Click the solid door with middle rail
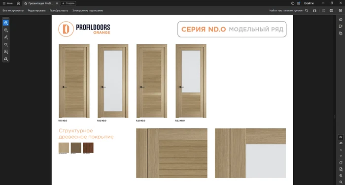345x185 pixels. [x=152, y=81]
